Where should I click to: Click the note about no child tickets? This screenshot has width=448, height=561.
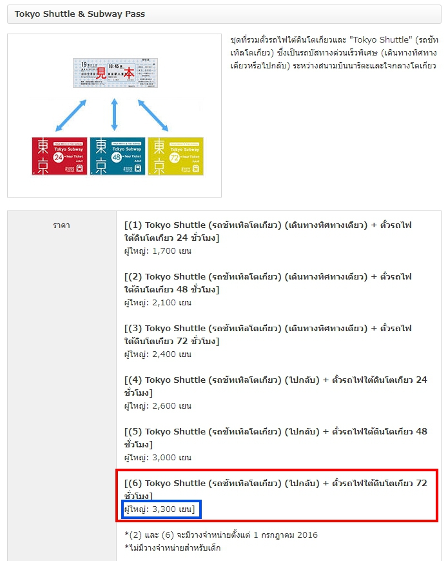click(x=173, y=547)
